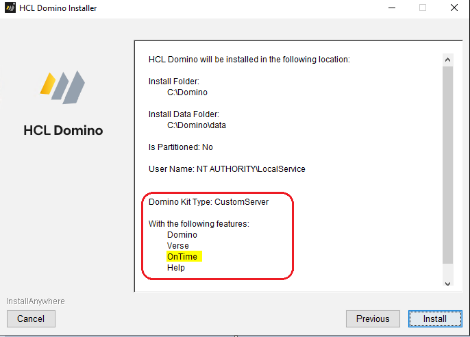Minimize the installer window
Image resolution: width=470 pixels, height=337 pixels.
coord(392,8)
